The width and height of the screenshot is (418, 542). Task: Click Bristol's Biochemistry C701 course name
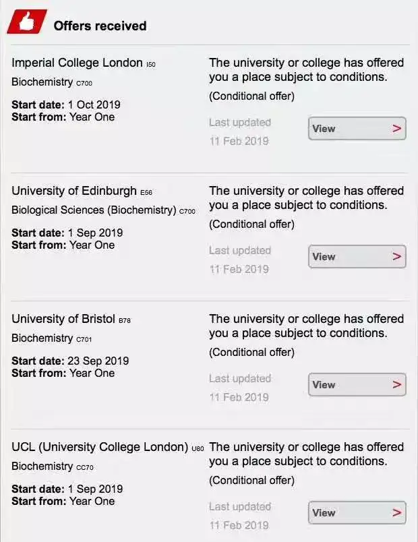tap(42, 338)
